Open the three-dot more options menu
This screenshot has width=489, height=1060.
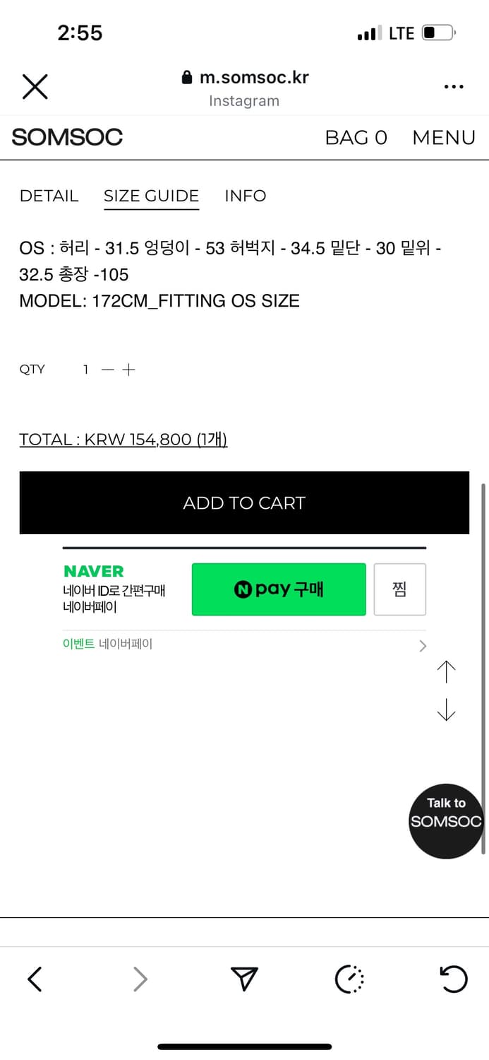tap(454, 87)
